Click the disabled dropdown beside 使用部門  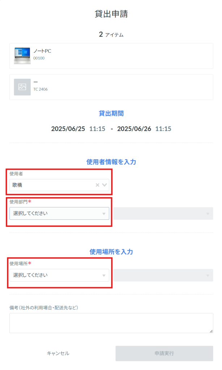(x=163, y=213)
